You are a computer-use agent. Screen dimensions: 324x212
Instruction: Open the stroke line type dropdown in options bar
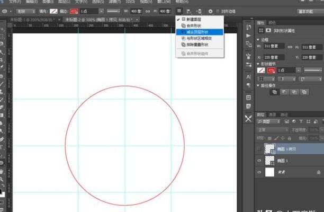point(113,11)
